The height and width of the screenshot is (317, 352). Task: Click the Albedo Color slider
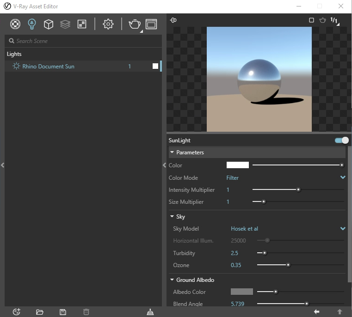300,292
